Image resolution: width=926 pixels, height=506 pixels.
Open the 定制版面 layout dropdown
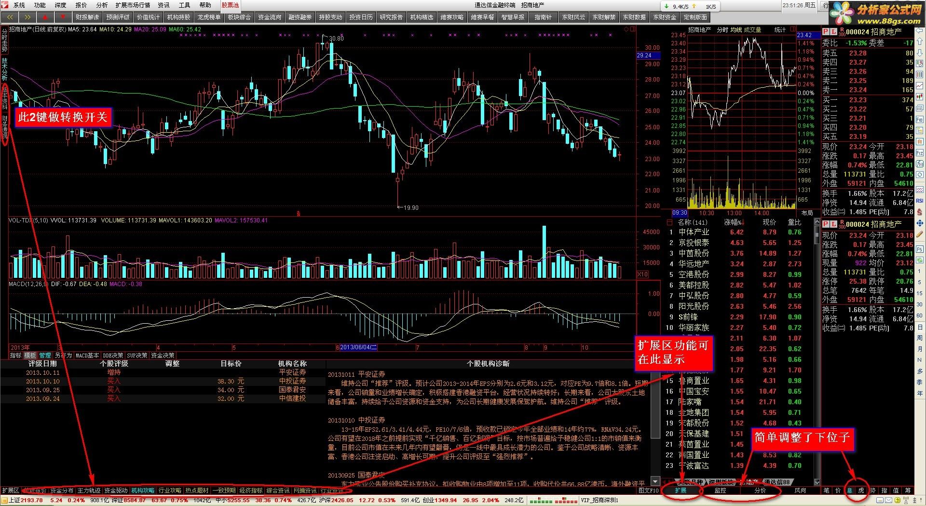(695, 17)
